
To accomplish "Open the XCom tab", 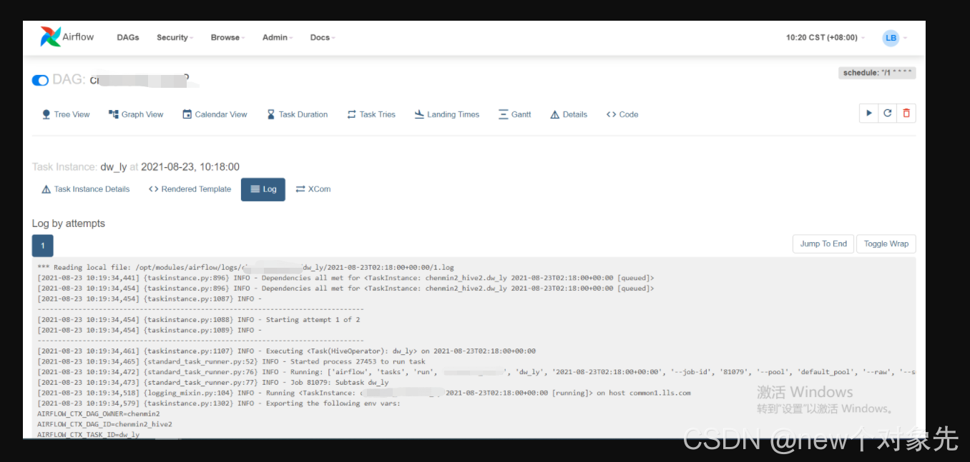I will click(x=313, y=189).
